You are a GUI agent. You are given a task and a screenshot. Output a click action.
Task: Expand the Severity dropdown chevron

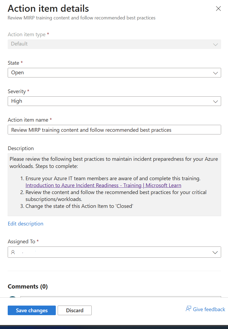click(215, 101)
